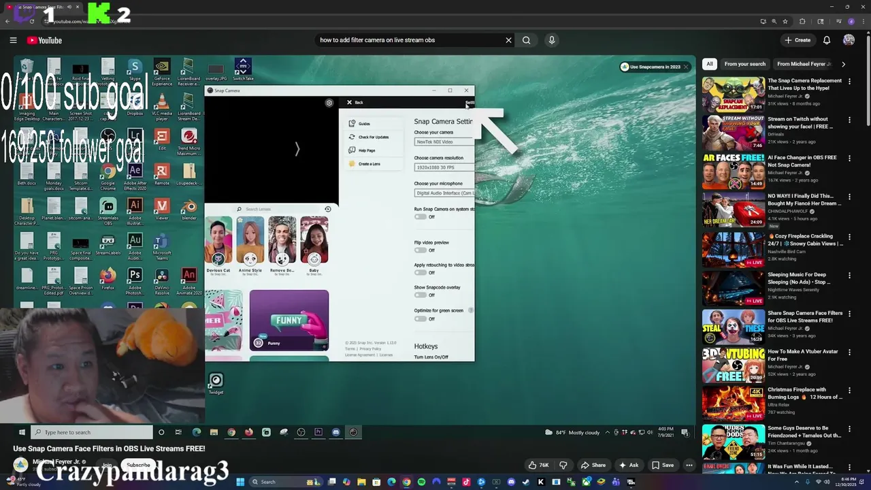
Task: Open the Michael Feyrer Jr. channel avatar
Action: (21, 465)
